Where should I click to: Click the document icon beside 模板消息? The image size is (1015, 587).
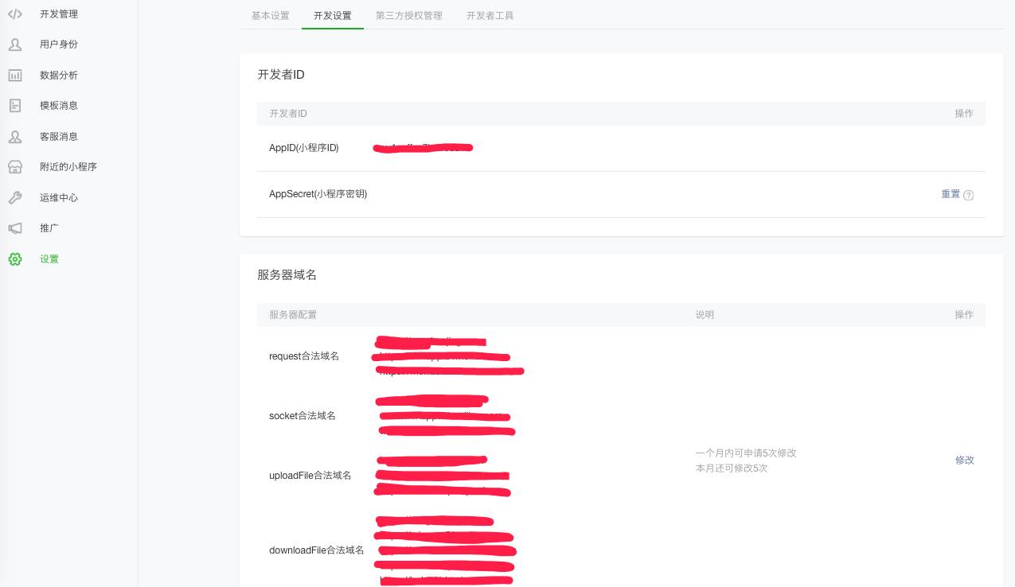(15, 106)
